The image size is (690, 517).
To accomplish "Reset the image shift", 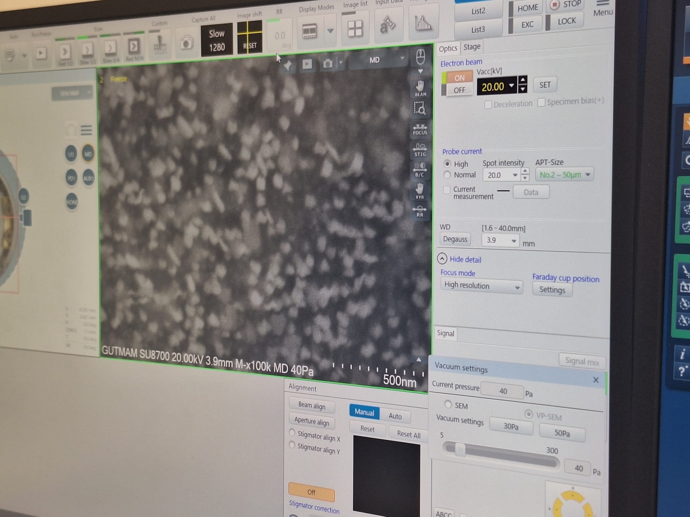I will pyautogui.click(x=250, y=38).
